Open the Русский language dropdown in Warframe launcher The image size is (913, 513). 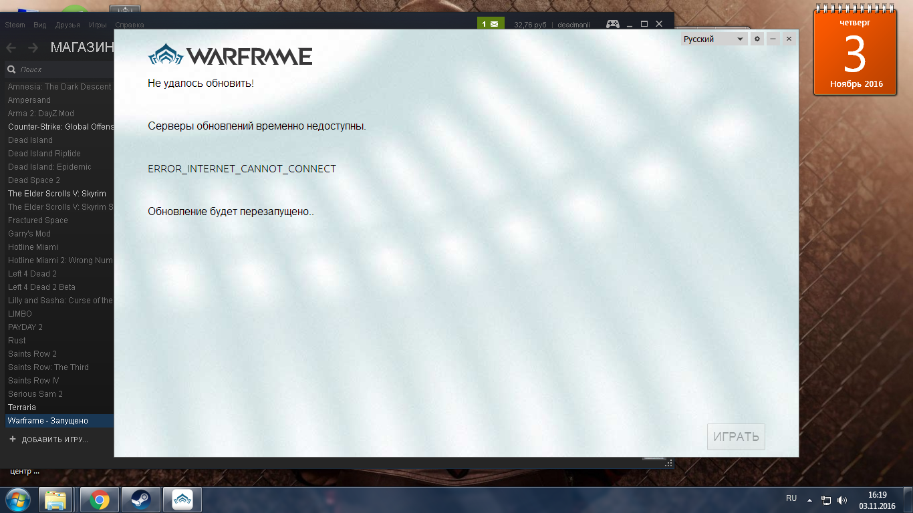pos(714,39)
